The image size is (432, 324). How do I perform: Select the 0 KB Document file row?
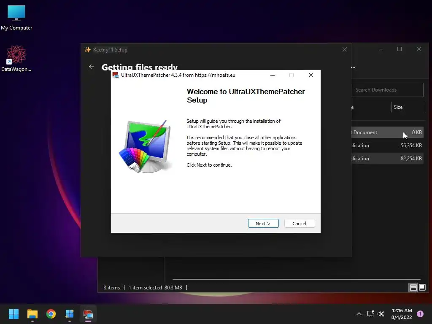tap(387, 132)
